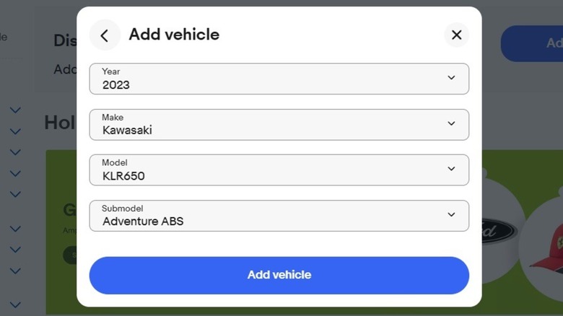Click the green promotional banner in background

[61, 180]
